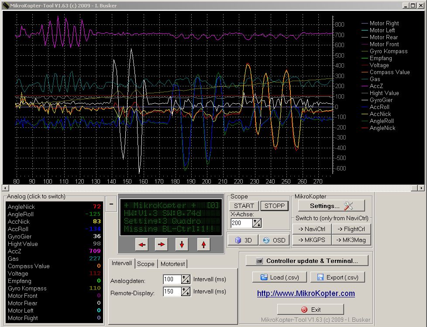Exit the MikroKopter-Tool
Viewport: 427px width, 327px height.
pos(310,310)
